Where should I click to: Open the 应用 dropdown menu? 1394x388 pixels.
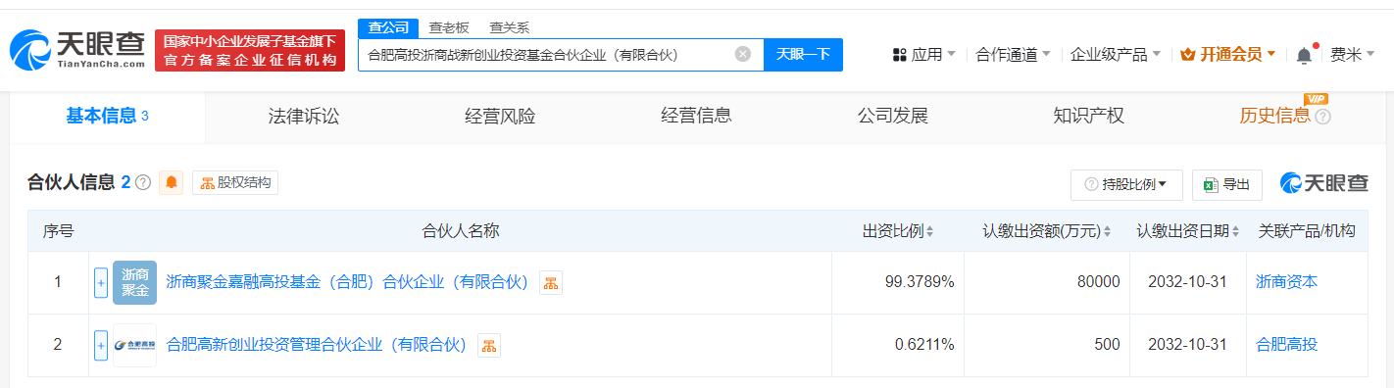(924, 55)
